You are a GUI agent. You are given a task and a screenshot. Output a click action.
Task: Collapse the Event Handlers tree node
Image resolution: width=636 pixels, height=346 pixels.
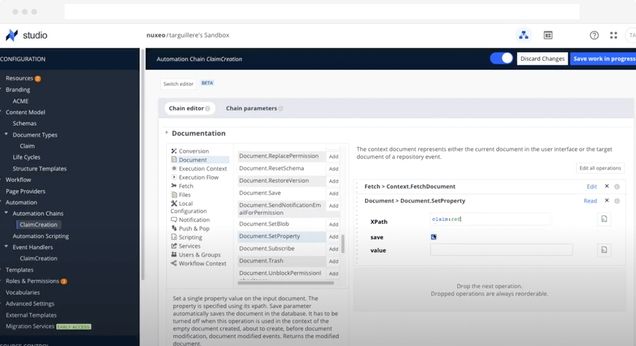click(6, 247)
